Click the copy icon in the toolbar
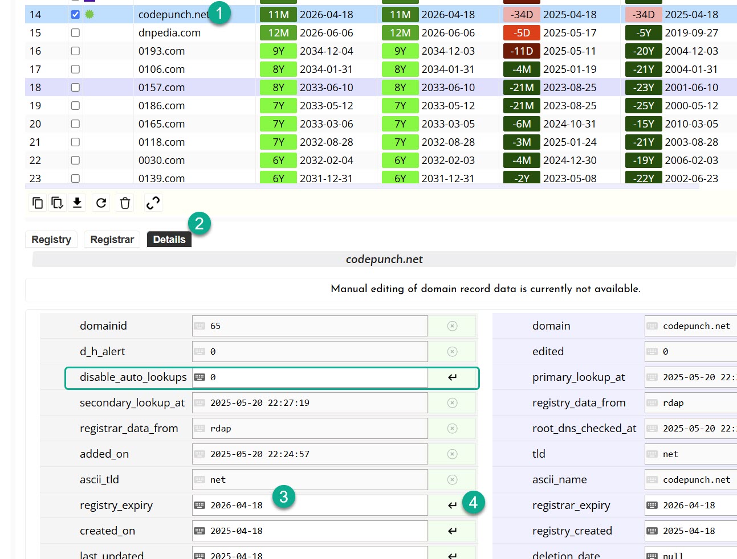This screenshot has height=559, width=737. pyautogui.click(x=38, y=203)
